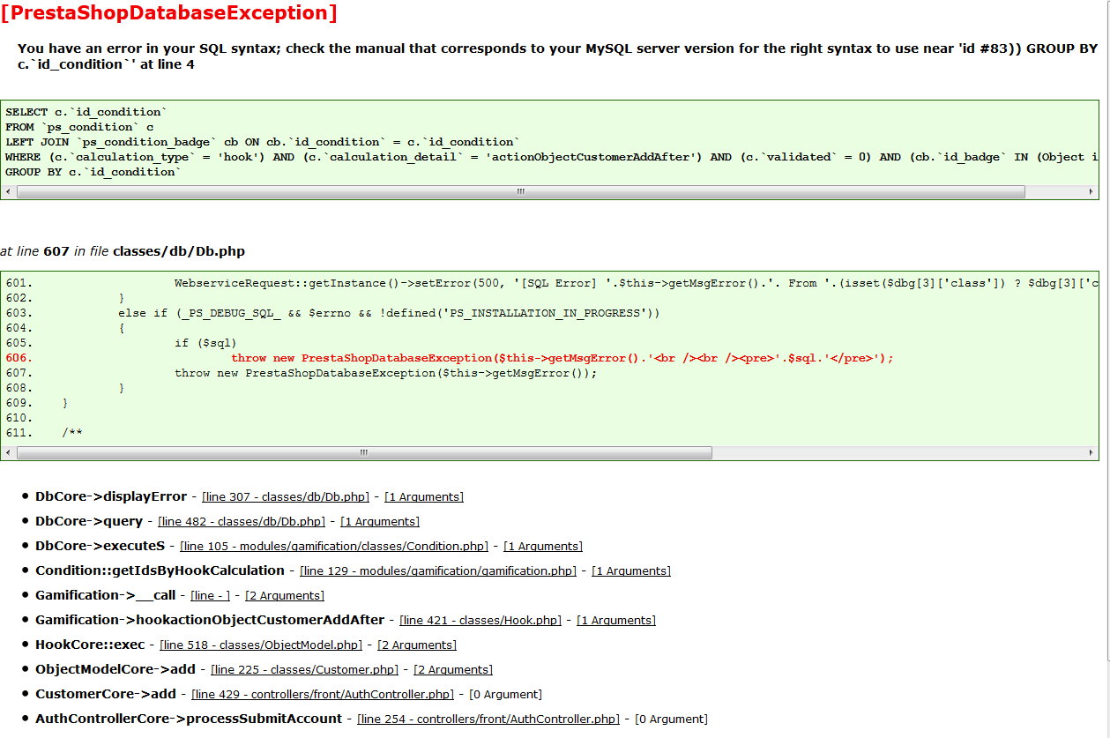Click the 'classes/db/Db.php' file name text
The height and width of the screenshot is (738, 1110).
179,251
